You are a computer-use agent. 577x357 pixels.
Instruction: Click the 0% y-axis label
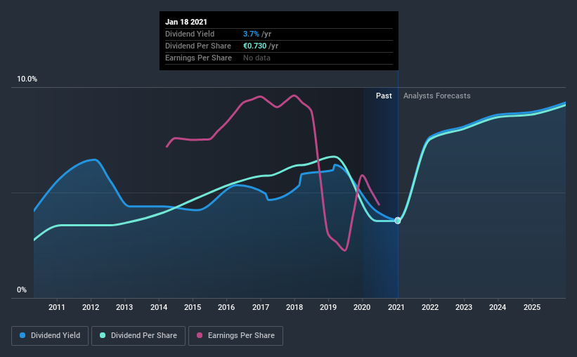[x=22, y=290]
